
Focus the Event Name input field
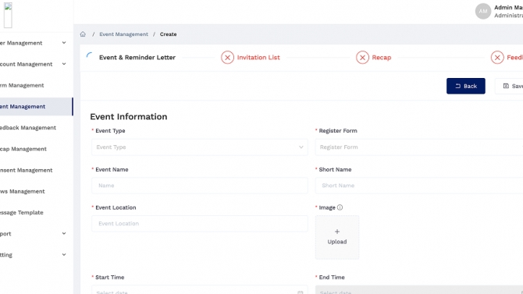pos(200,186)
